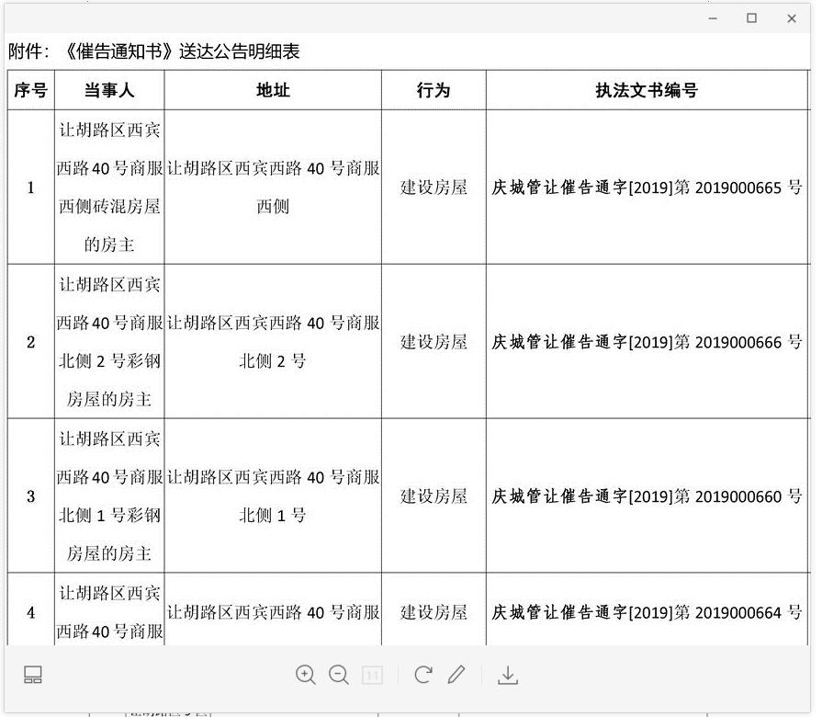This screenshot has height=717, width=822.
Task: Click the 序号 column header
Action: pyautogui.click(x=30, y=90)
